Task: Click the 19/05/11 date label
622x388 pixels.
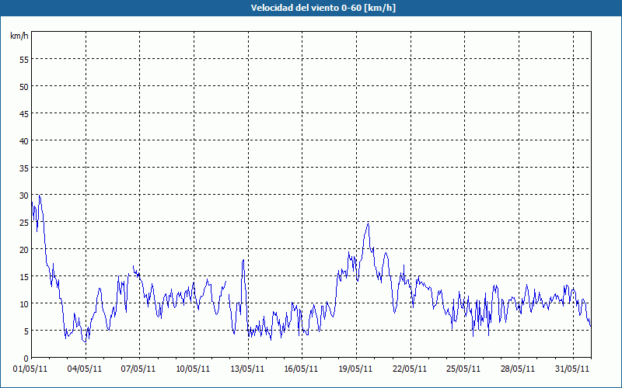Action: click(x=356, y=369)
